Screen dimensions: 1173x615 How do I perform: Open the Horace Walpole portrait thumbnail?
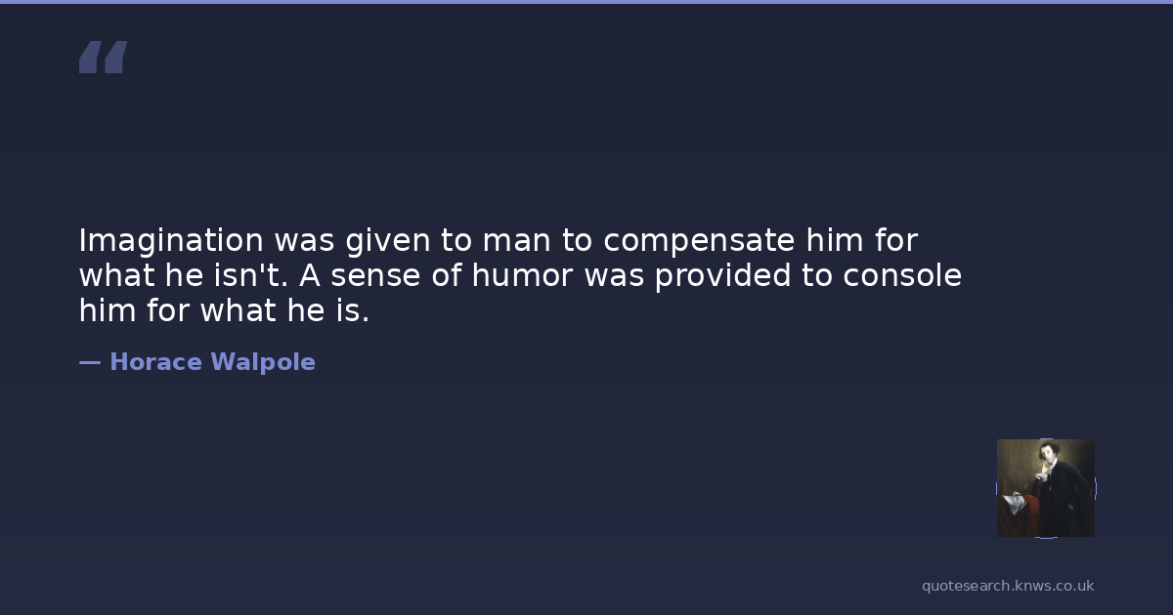coord(1045,487)
